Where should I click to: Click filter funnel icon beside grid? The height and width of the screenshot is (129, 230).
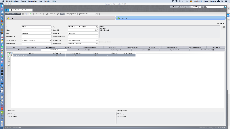9,62
